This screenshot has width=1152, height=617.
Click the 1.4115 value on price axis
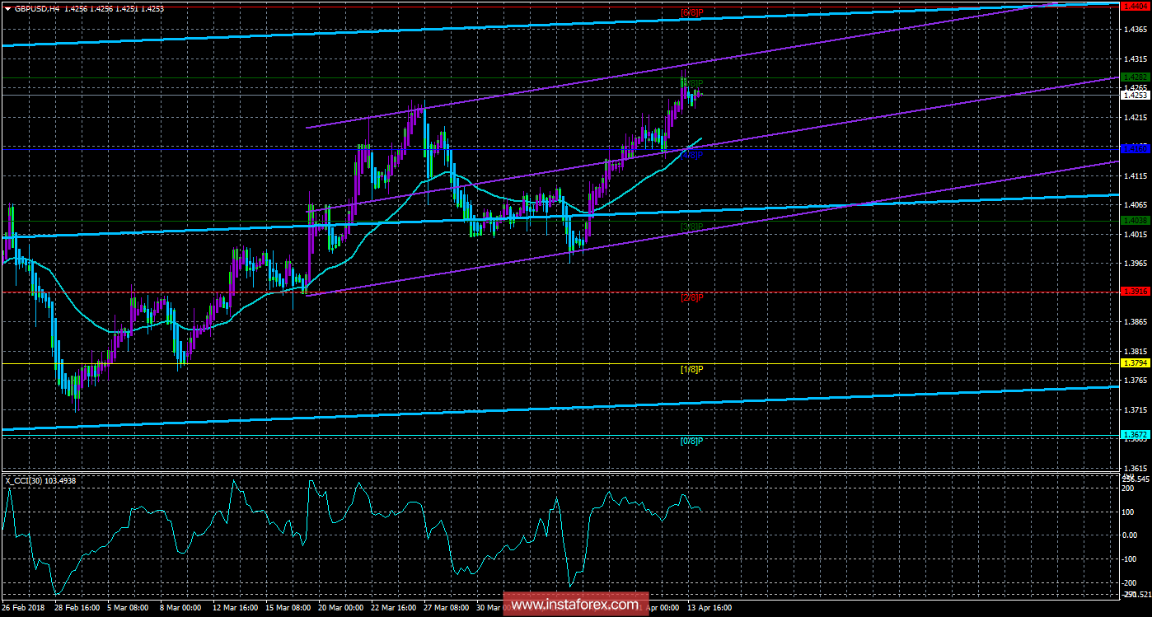[1135, 176]
